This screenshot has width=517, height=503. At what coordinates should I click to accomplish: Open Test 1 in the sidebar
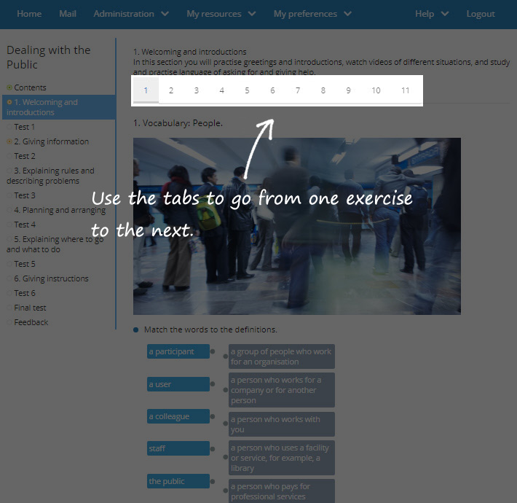click(x=25, y=127)
